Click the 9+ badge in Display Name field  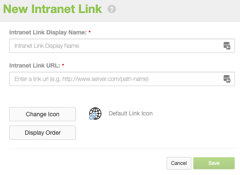[x=228, y=47]
